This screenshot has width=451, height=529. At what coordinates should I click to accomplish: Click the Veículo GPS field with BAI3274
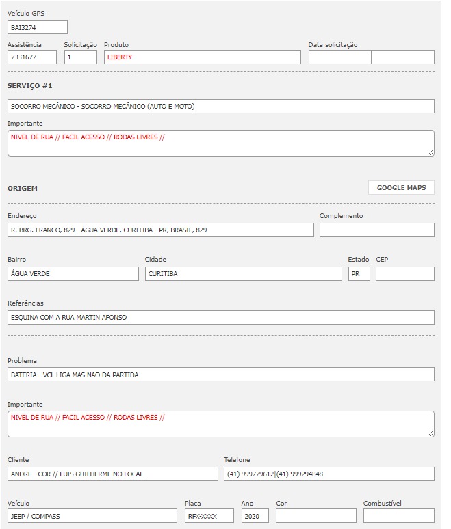coord(38,27)
